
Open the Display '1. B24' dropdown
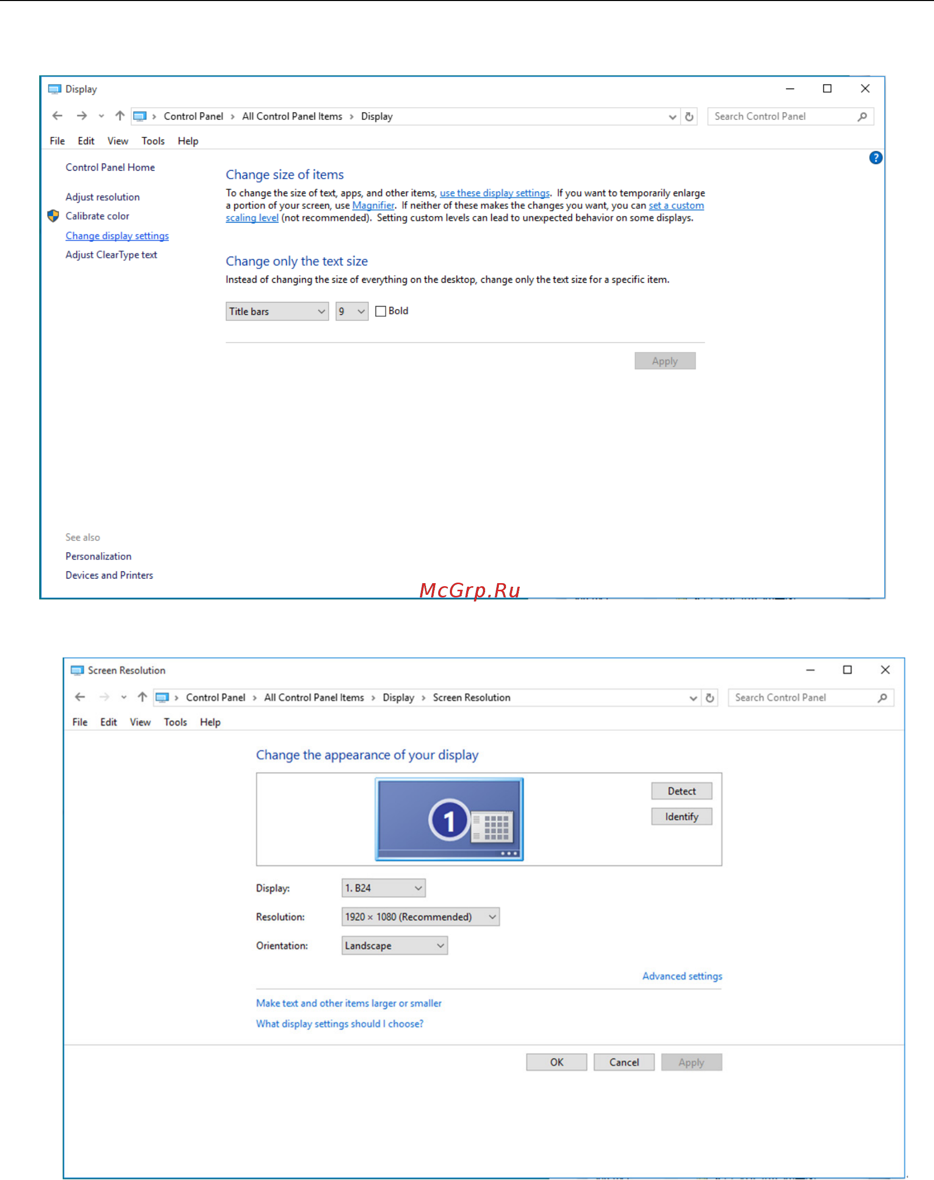point(383,888)
